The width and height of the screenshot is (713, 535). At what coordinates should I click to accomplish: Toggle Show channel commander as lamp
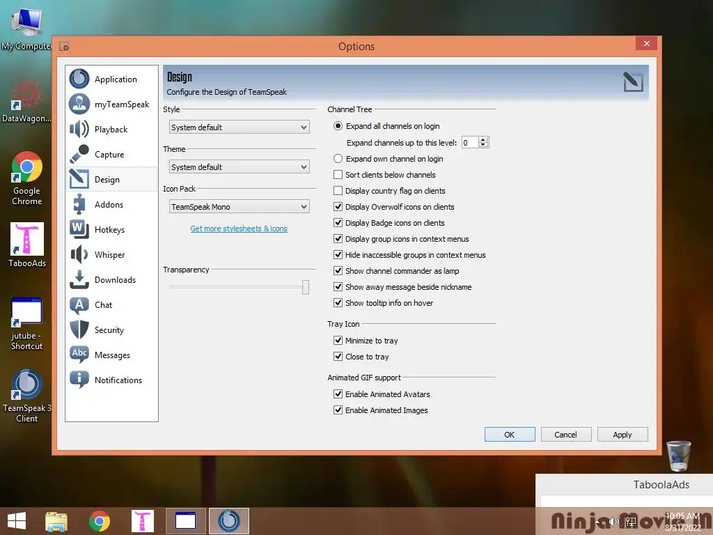tap(338, 271)
